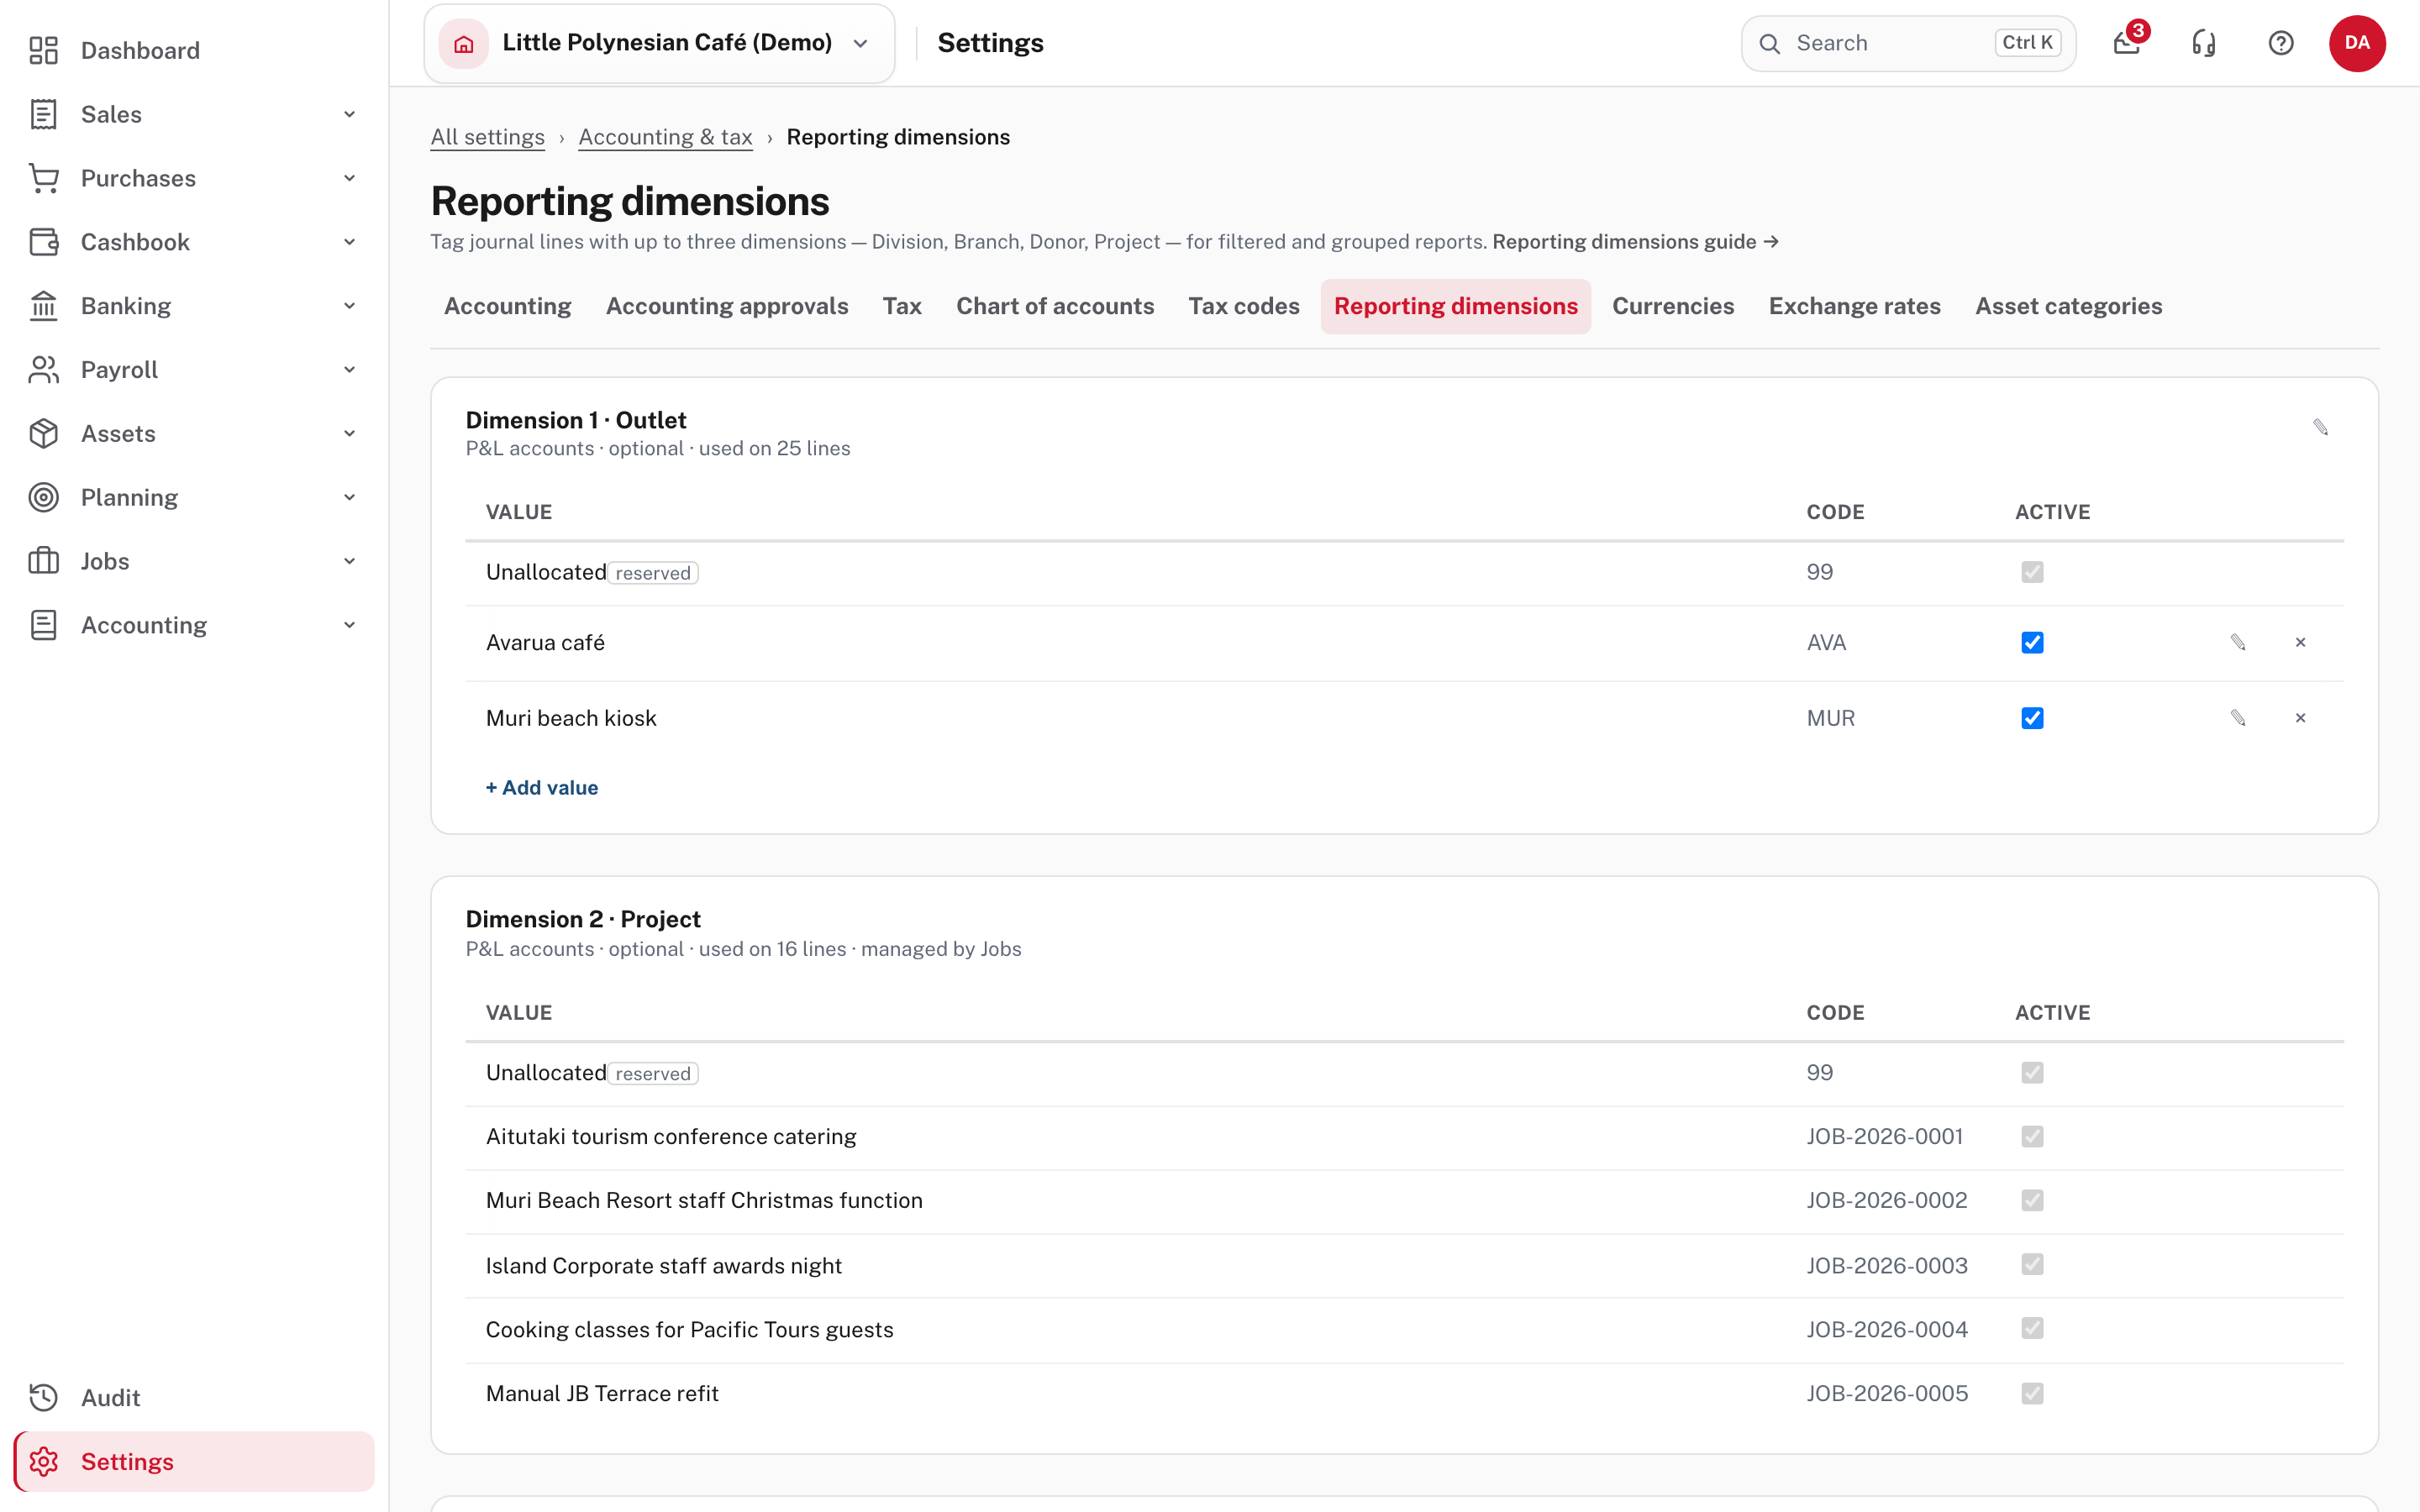
Task: Edit the Avarua café value
Action: click(x=2238, y=642)
